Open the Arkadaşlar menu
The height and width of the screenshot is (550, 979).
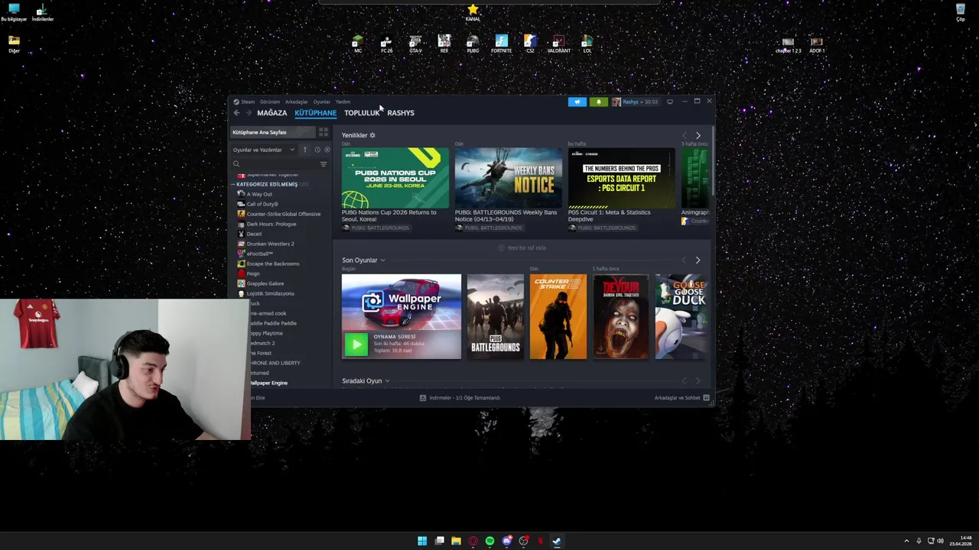click(297, 102)
